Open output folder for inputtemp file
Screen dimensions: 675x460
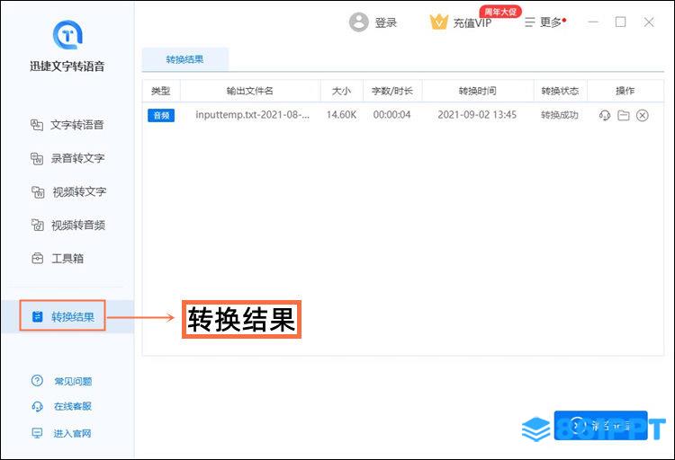[624, 115]
